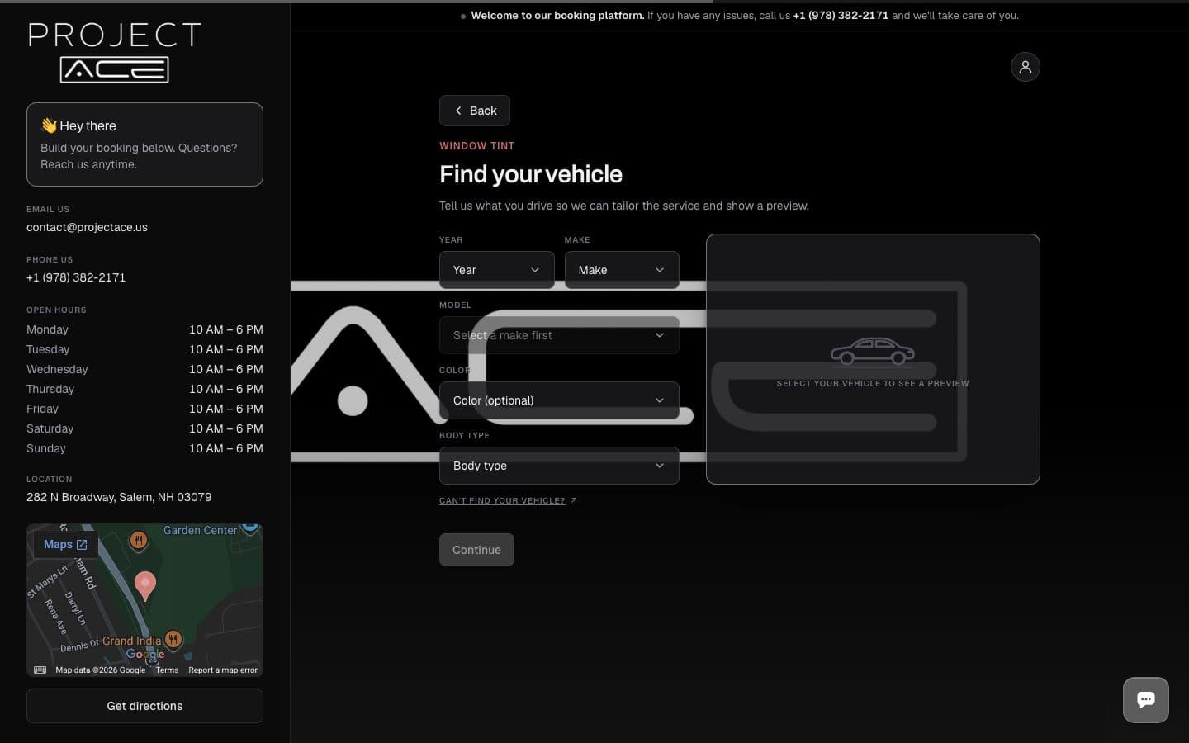Click the Garden Center restaurant map marker
The height and width of the screenshot is (743, 1189).
tap(139, 540)
